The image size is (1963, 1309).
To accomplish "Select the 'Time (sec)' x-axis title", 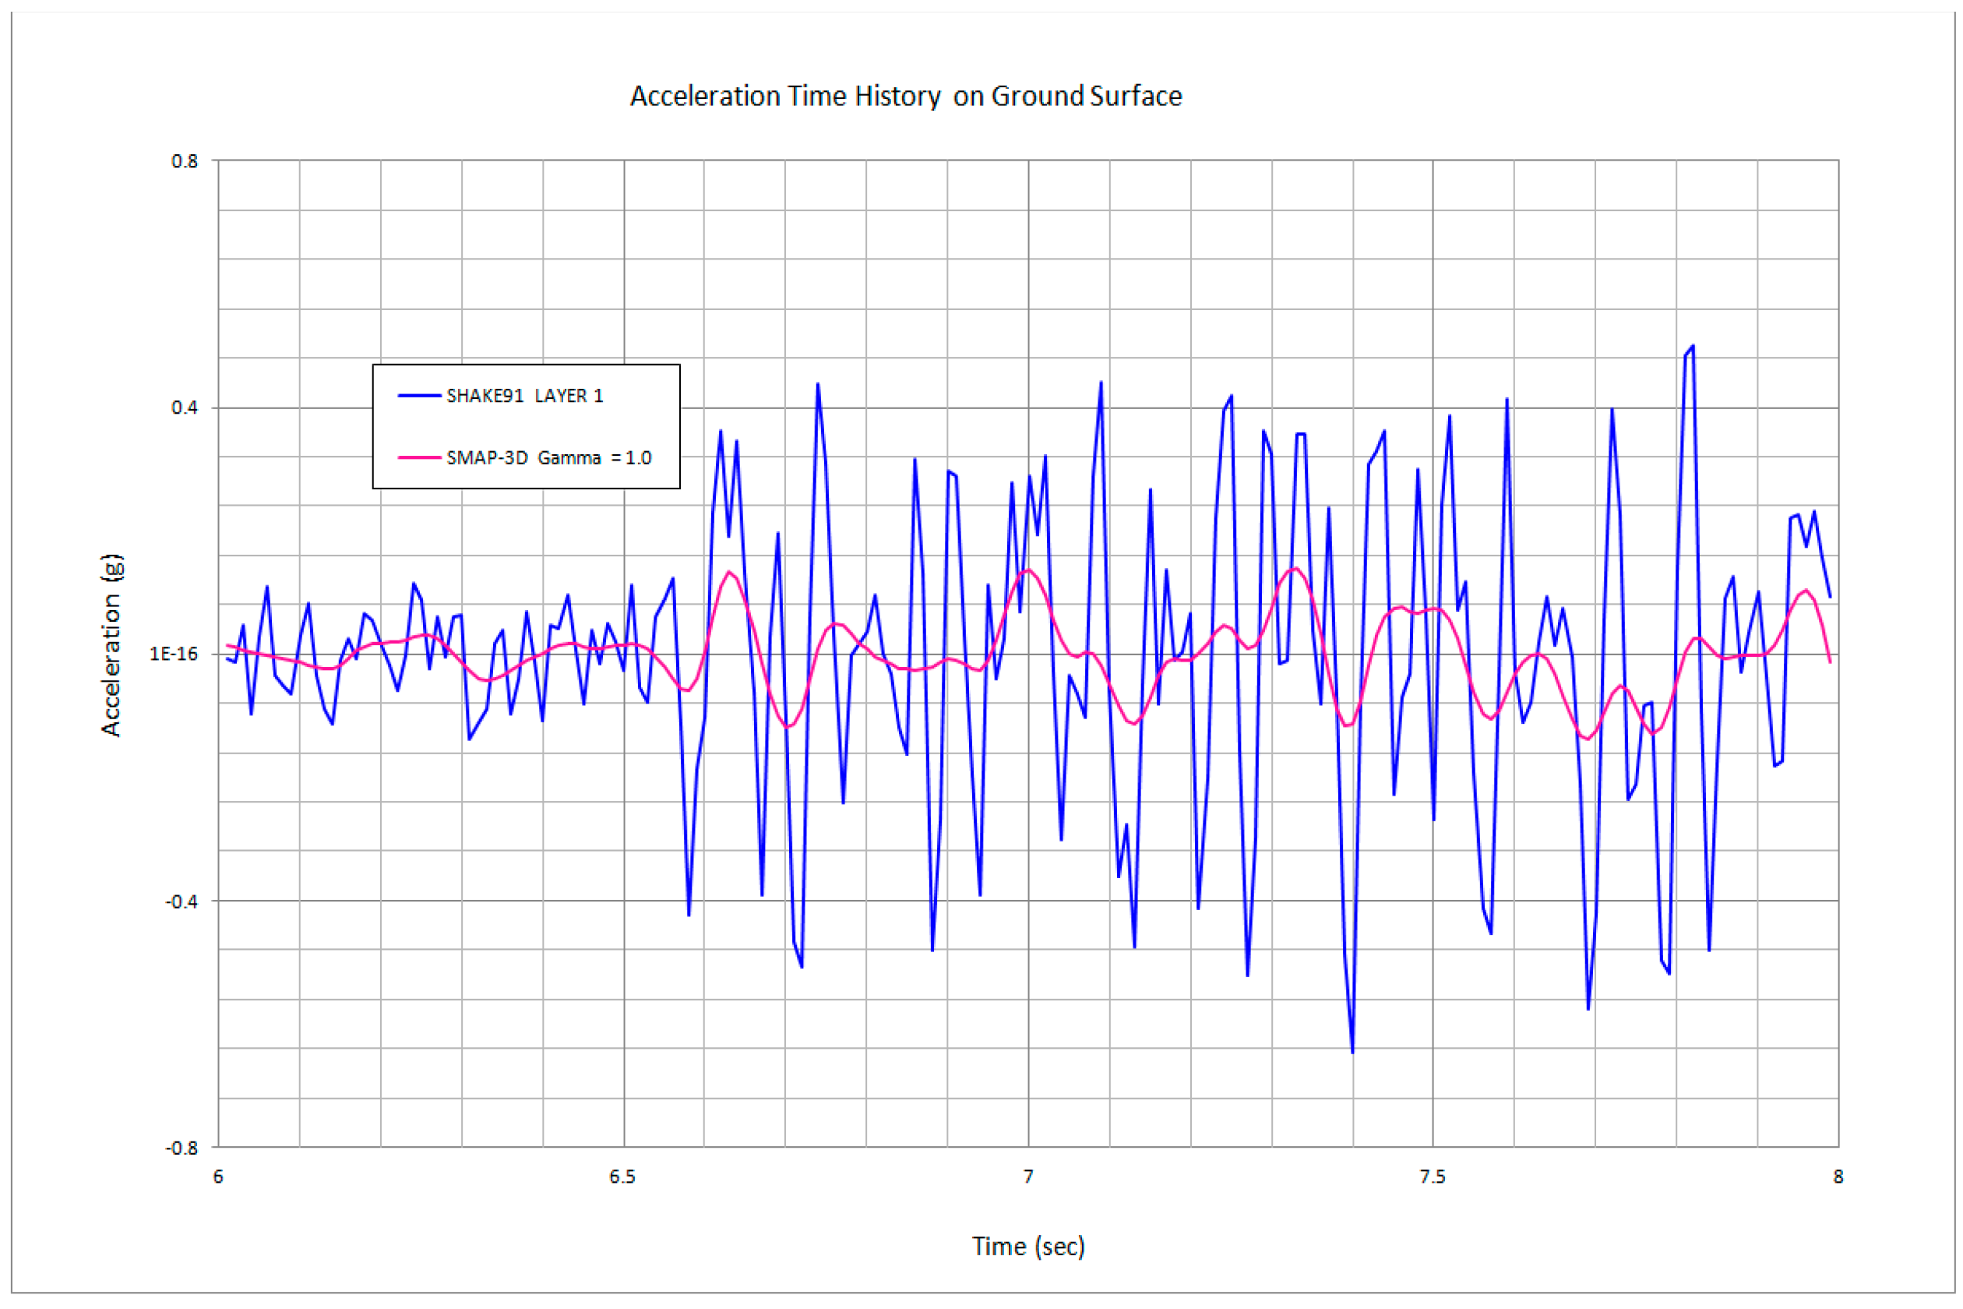I will [x=1027, y=1247].
